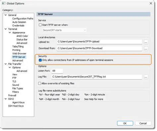Select Advanced under Appearance
The image size is (157, 131).
click(22, 43)
